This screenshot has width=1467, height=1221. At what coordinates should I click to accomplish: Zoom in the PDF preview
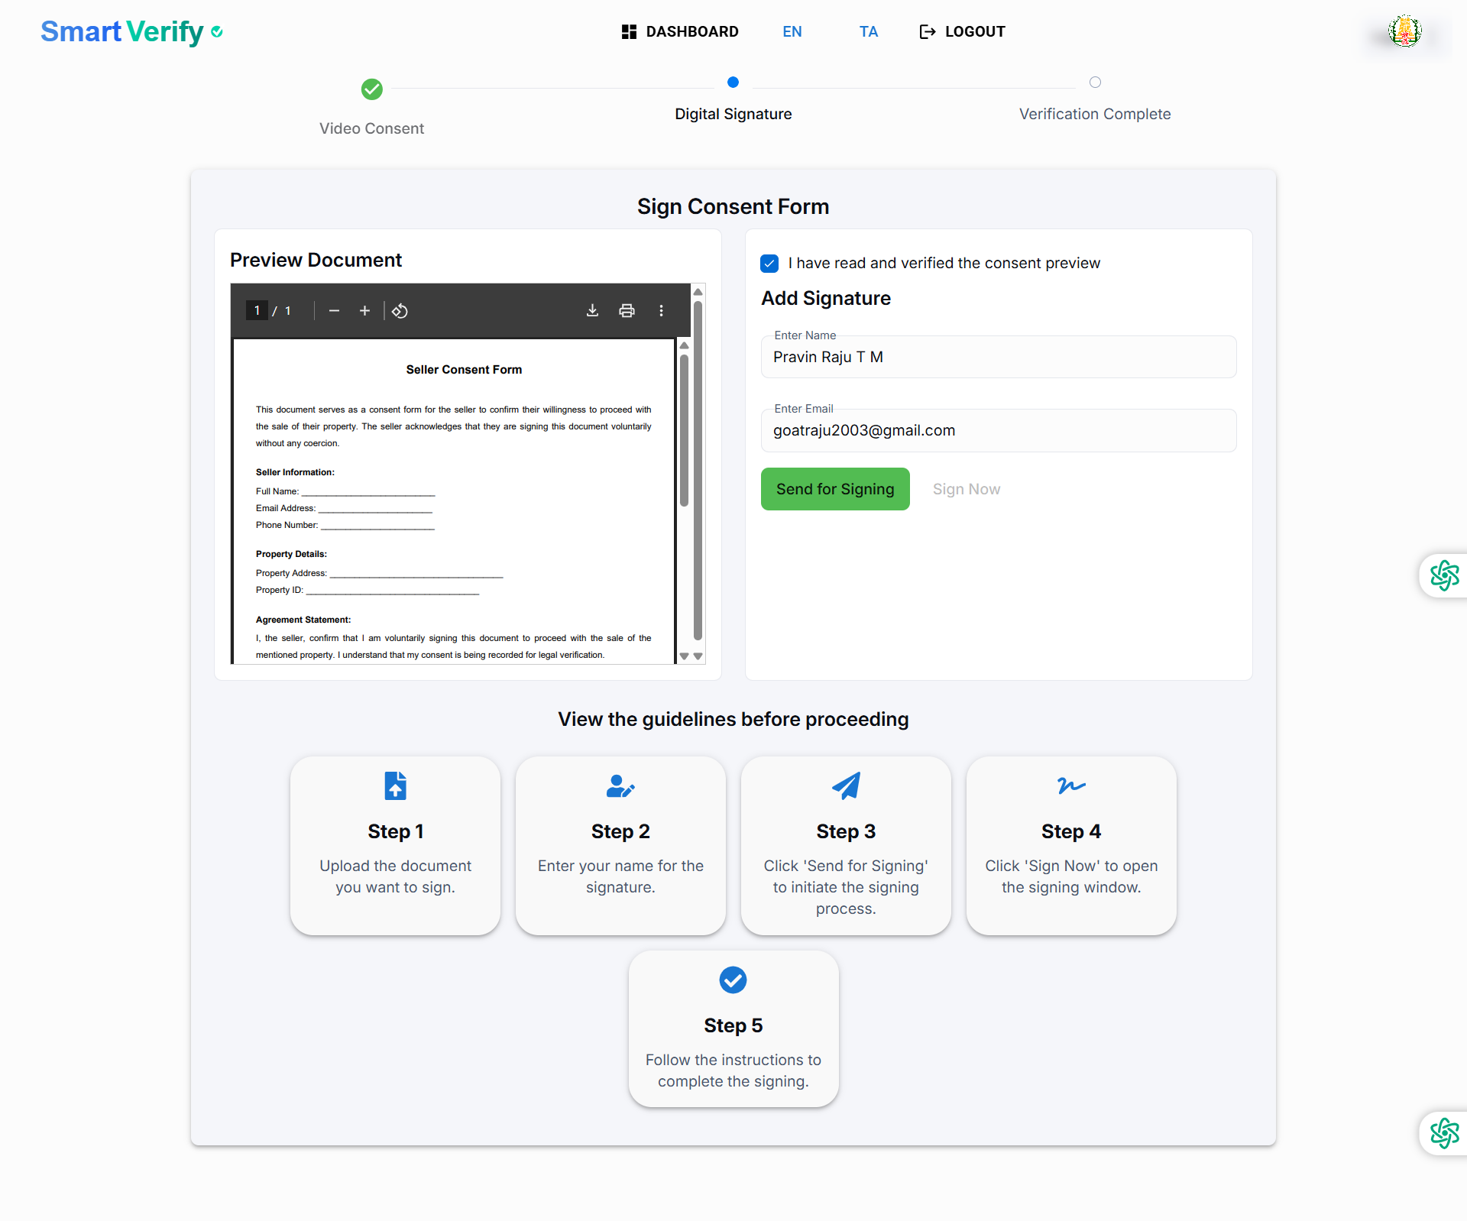tap(364, 311)
